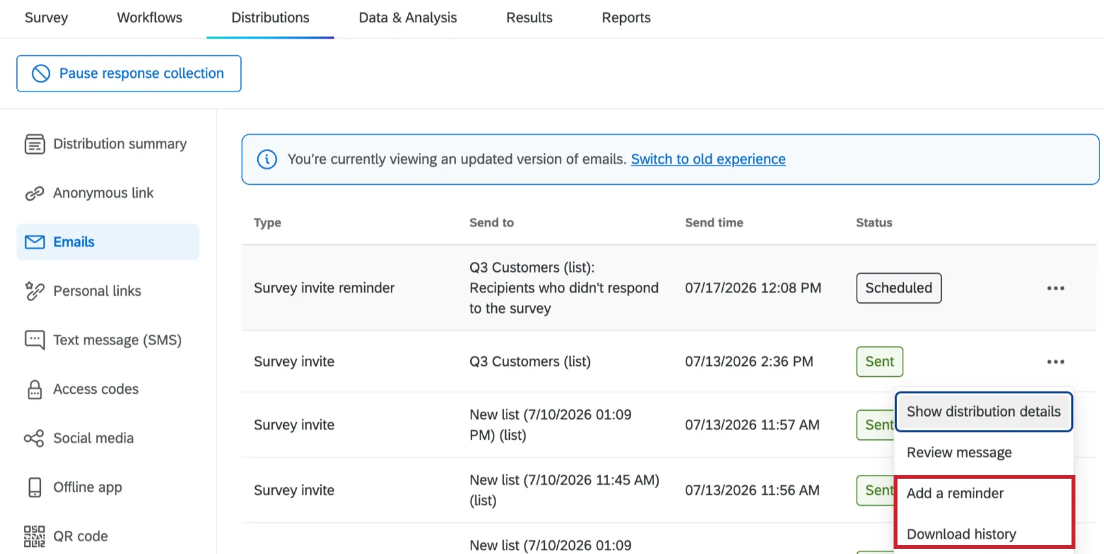Click the Distribution summary document icon
This screenshot has width=1104, height=554.
[34, 144]
